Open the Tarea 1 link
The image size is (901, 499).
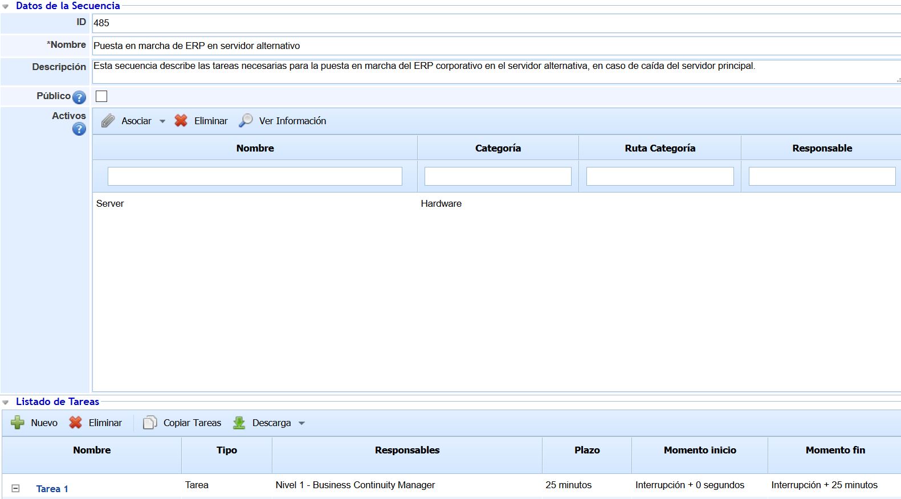tap(52, 489)
